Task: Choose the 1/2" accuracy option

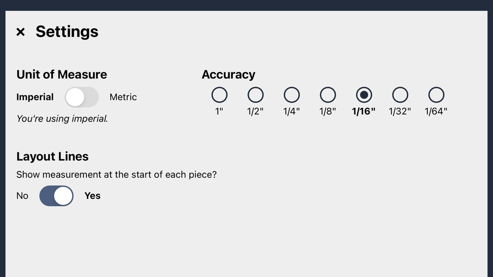Action: [x=255, y=94]
